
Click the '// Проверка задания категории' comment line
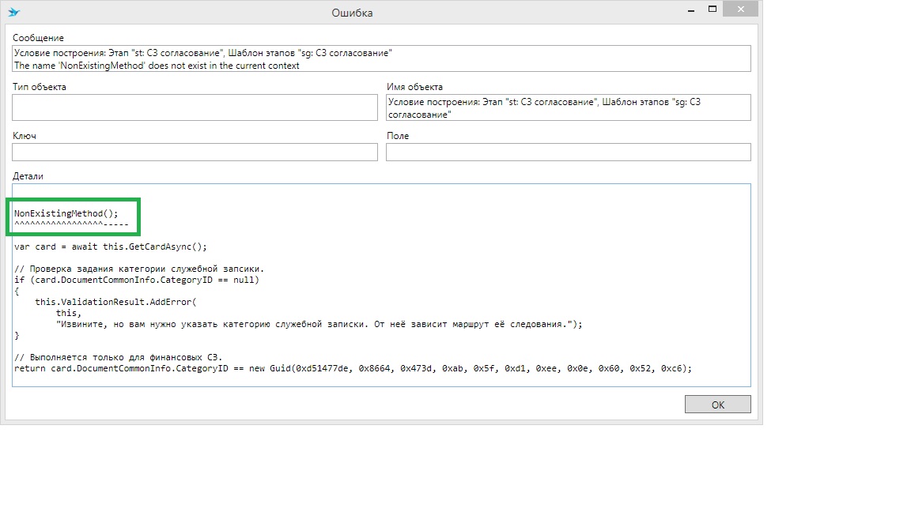tap(139, 269)
